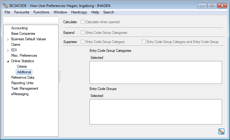The image size is (230, 140).
Task: Click the edit pencil icon at bottom right
Action: pyautogui.click(x=221, y=131)
